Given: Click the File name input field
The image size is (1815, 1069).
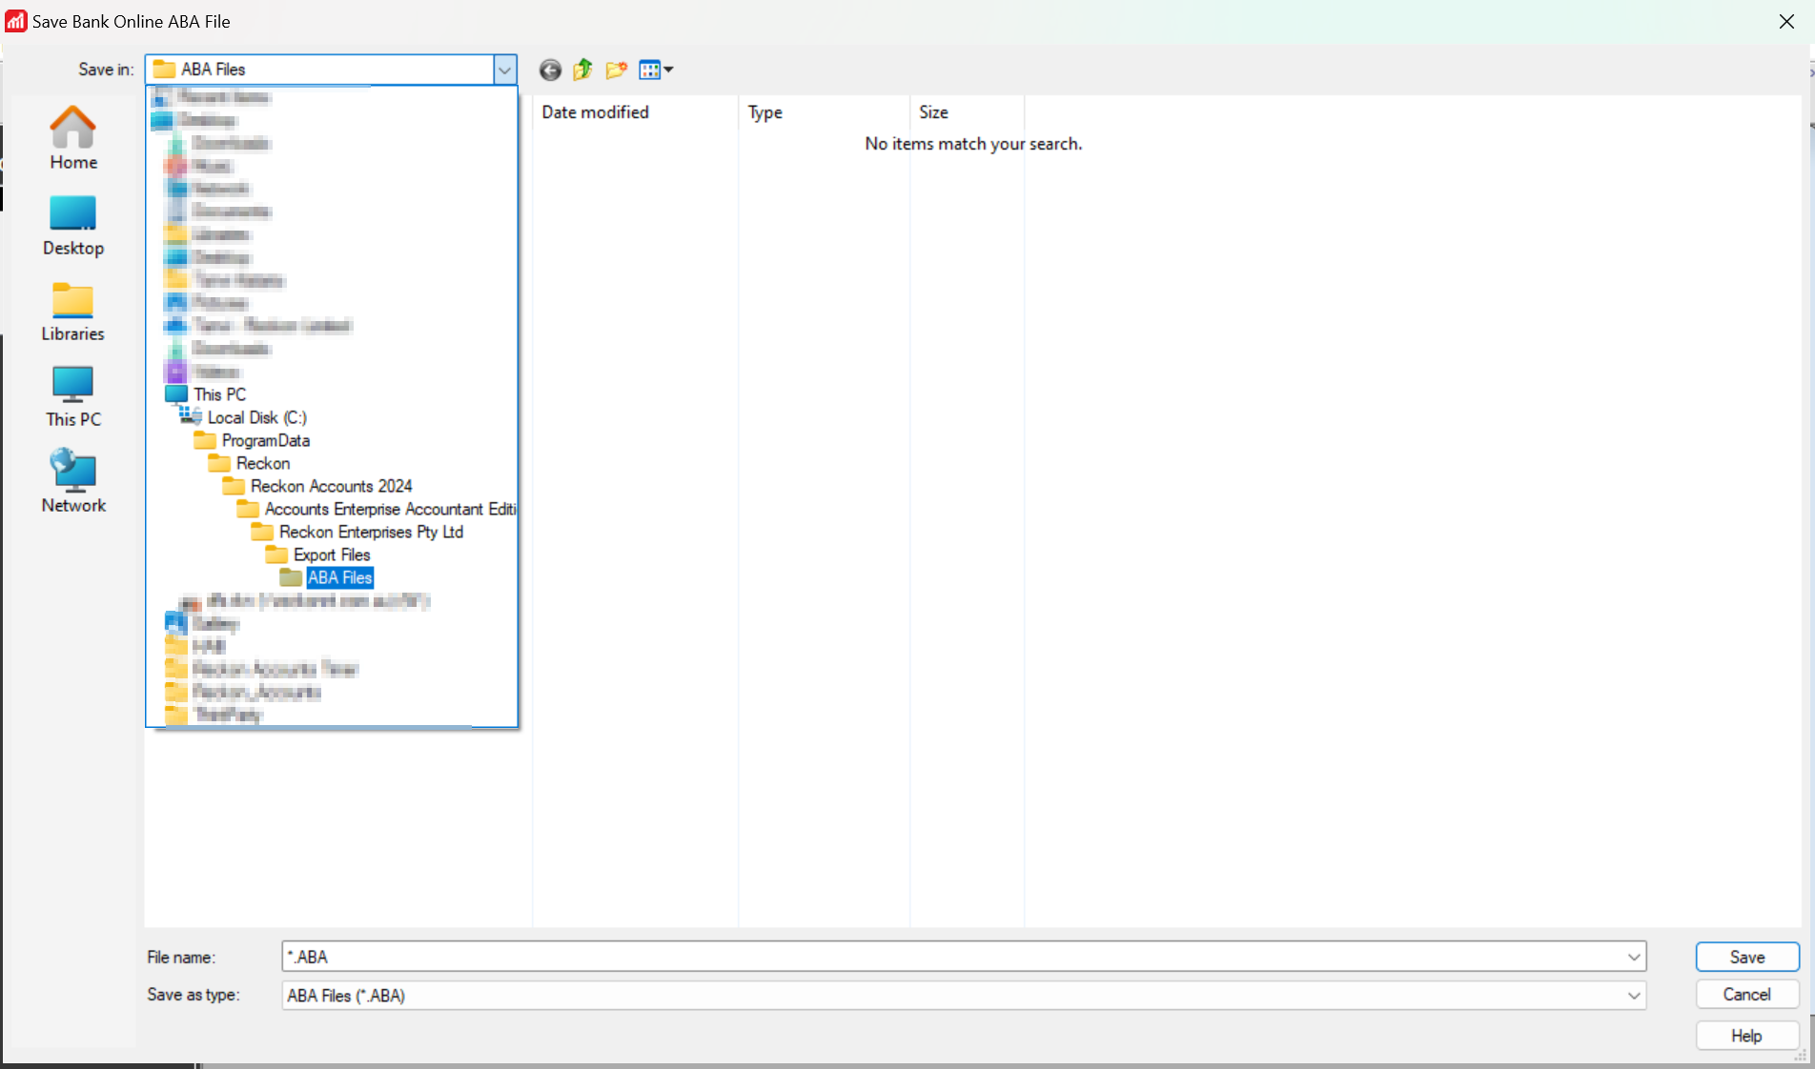Looking at the screenshot, I should (953, 957).
